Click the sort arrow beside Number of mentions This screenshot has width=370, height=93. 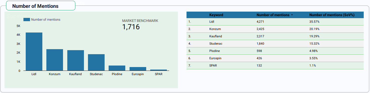[292, 15]
